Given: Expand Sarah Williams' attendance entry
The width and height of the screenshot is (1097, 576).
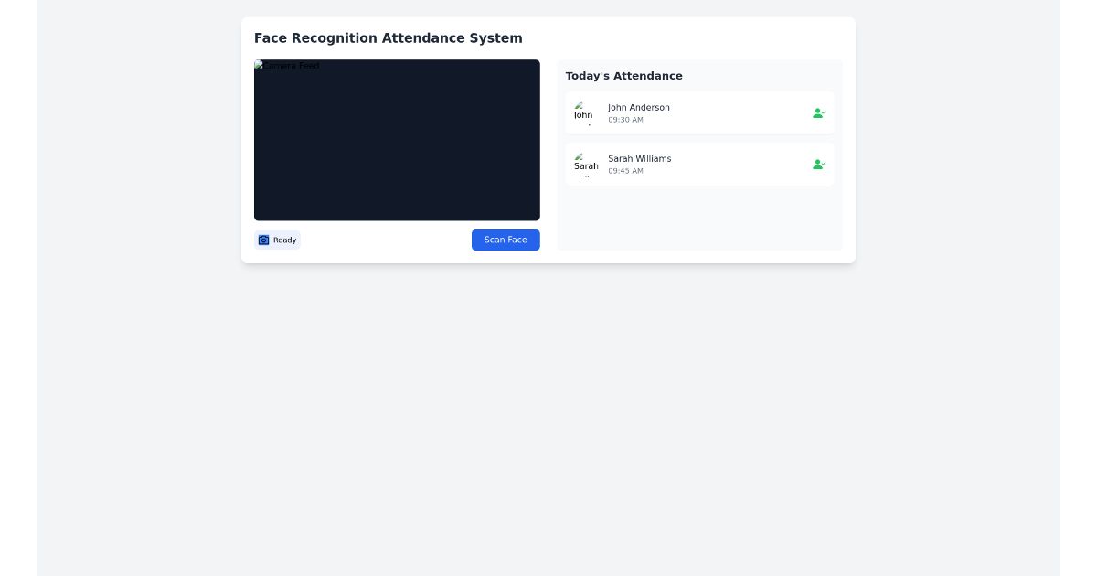Looking at the screenshot, I should point(699,164).
